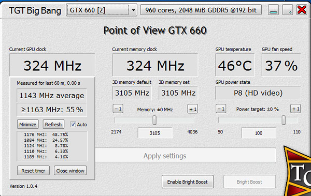
Task: Click the Version 1.0.4 label
Action: (23, 186)
